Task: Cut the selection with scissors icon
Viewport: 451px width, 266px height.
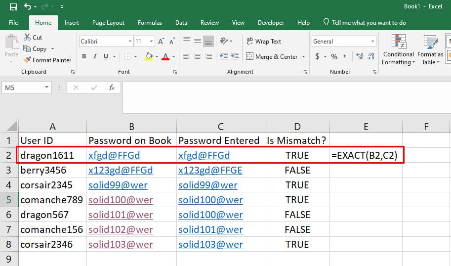Action: pos(33,38)
